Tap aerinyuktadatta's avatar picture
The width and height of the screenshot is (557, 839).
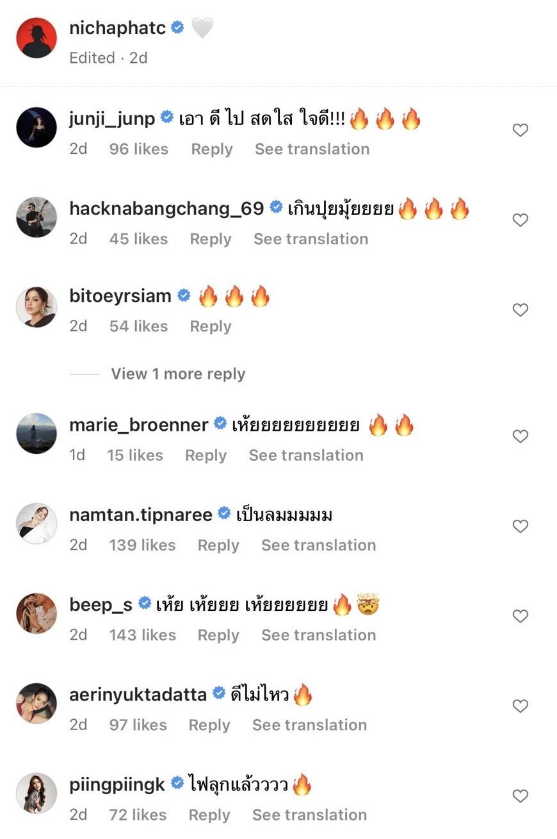[x=36, y=703]
